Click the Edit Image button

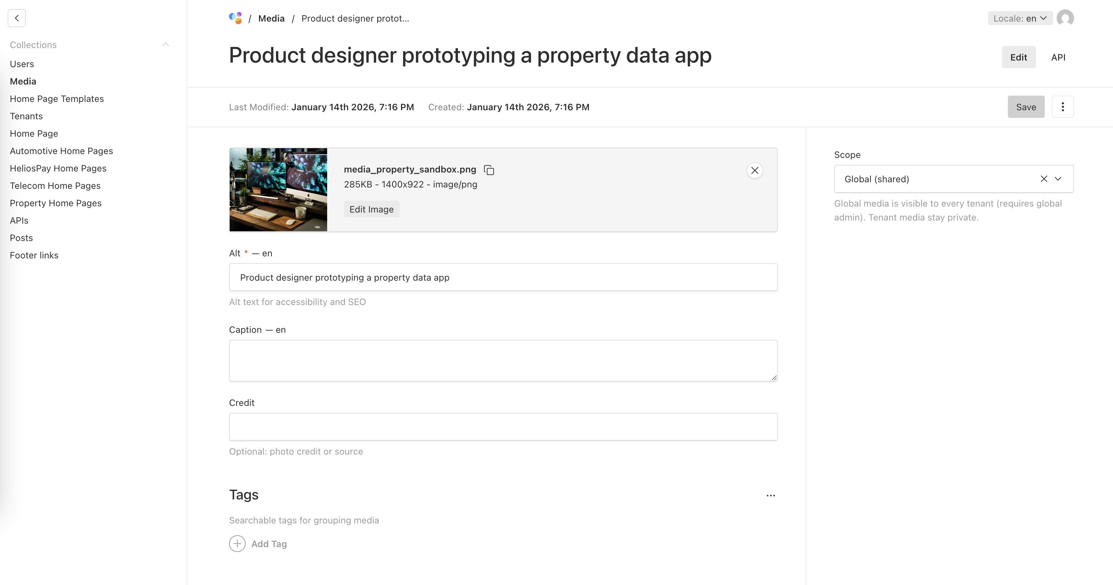[371, 209]
